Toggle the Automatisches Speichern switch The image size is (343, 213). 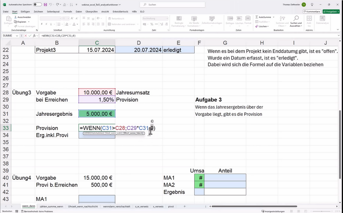click(37, 4)
